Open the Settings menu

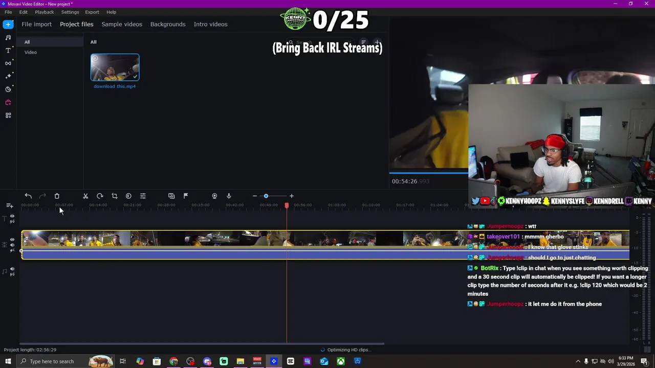(70, 12)
